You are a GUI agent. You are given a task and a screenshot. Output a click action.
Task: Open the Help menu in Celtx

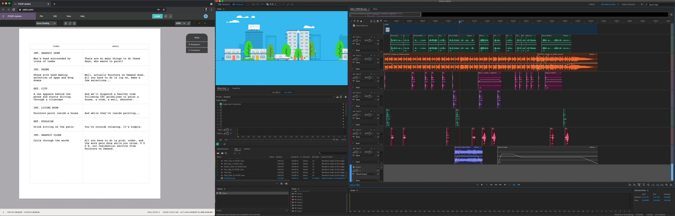tap(82, 16)
